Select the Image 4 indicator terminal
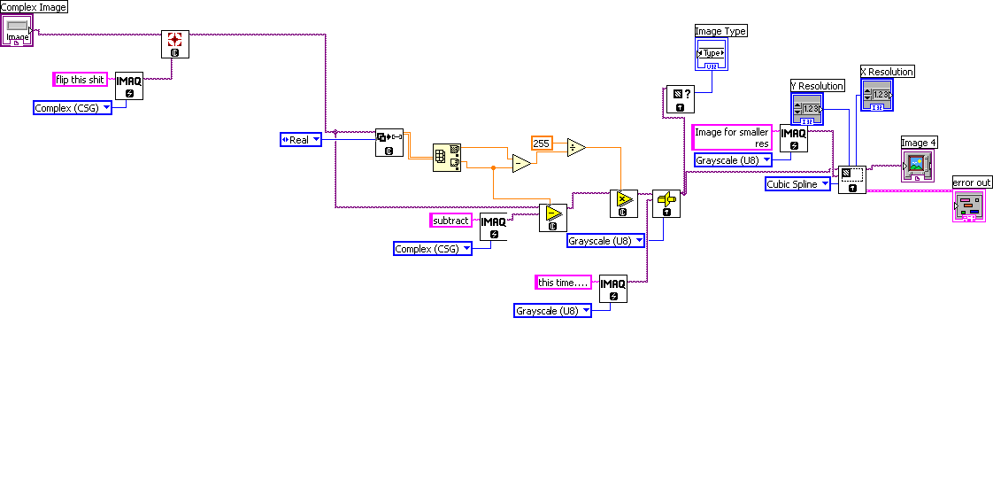The height and width of the screenshot is (481, 993). (917, 166)
